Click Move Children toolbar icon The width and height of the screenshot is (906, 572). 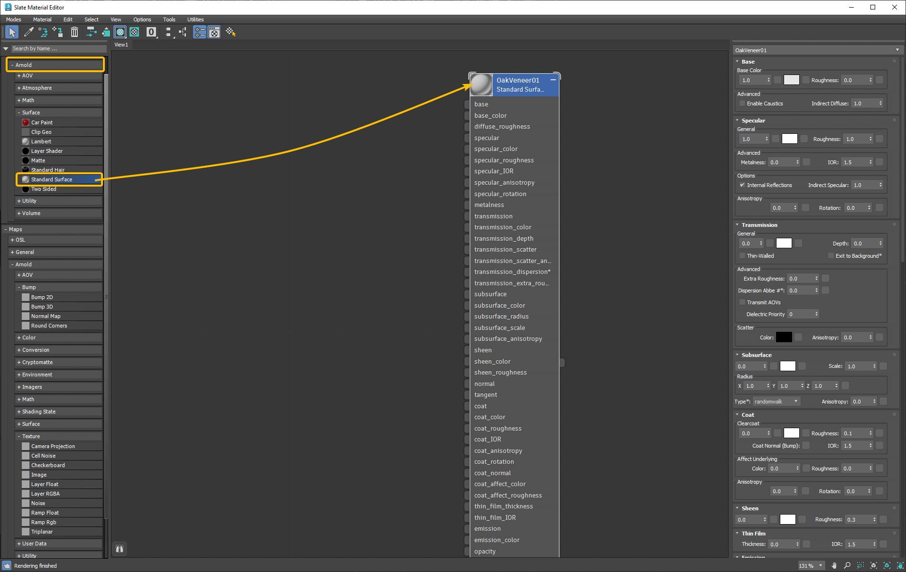(91, 32)
